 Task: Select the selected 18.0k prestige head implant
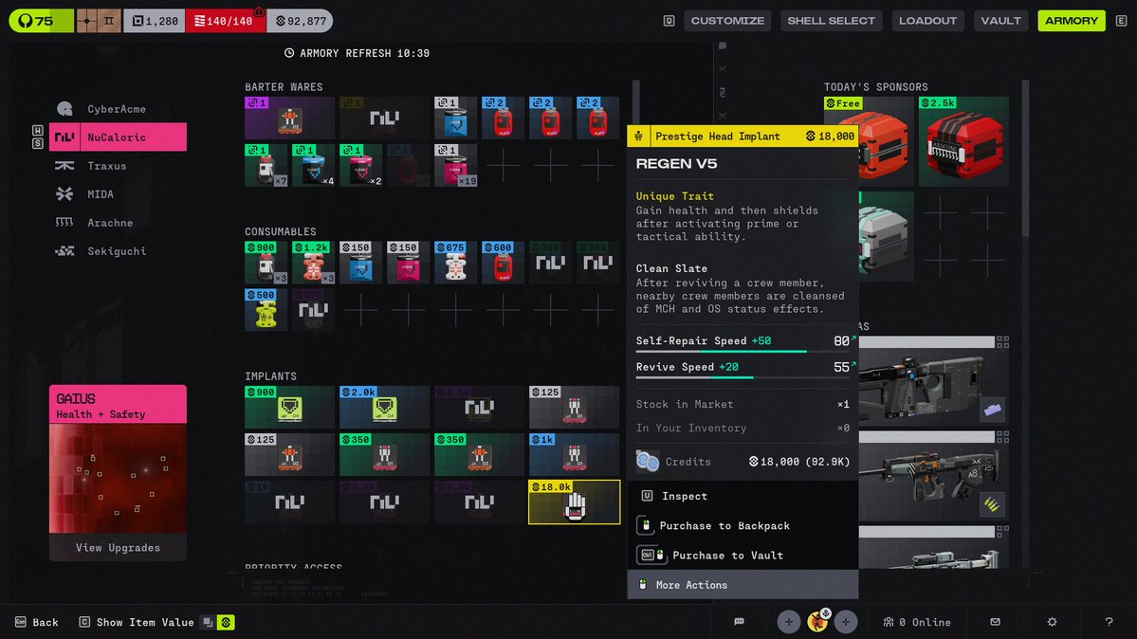[x=574, y=502]
